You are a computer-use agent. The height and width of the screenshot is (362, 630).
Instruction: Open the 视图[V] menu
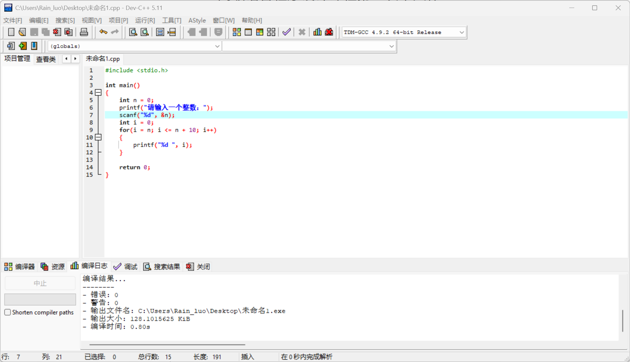click(92, 21)
